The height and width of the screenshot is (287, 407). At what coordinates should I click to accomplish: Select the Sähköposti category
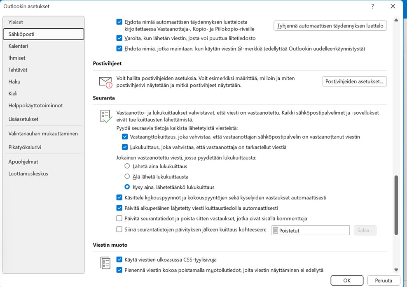tap(44, 34)
